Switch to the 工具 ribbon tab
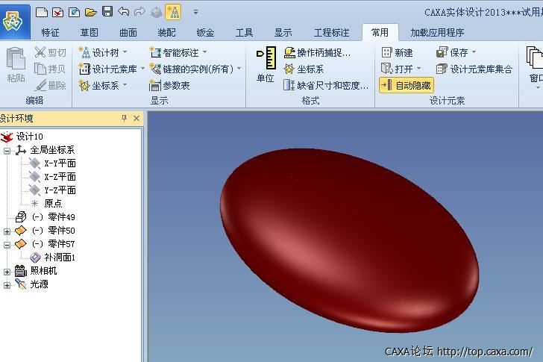 pyautogui.click(x=244, y=33)
